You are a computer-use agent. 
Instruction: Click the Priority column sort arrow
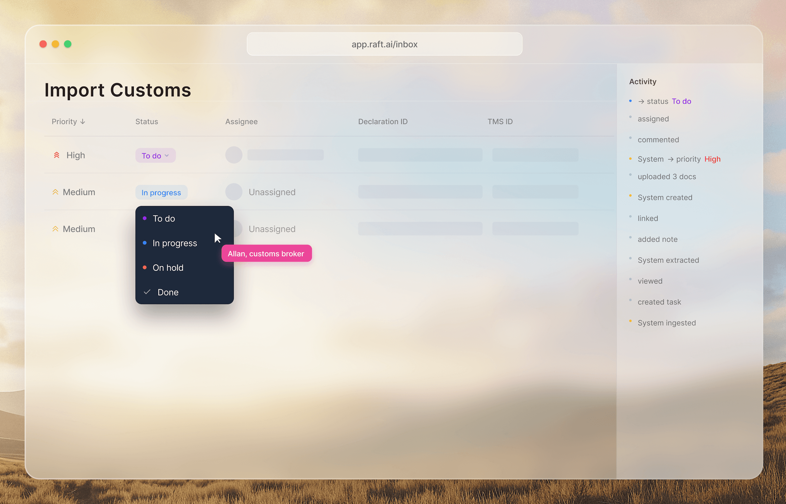(83, 122)
